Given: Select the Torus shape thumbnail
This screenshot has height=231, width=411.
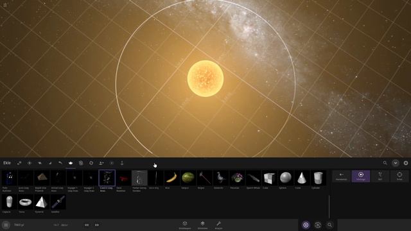Looking at the screenshot, I should 26,202.
